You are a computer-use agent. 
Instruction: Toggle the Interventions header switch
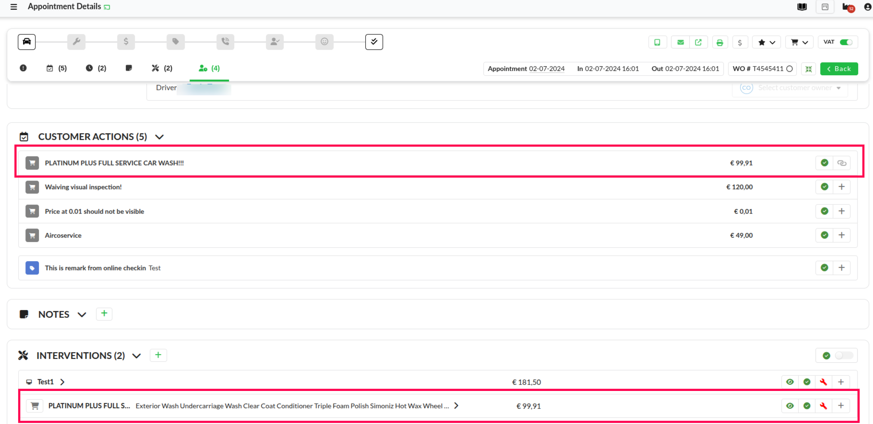click(843, 355)
